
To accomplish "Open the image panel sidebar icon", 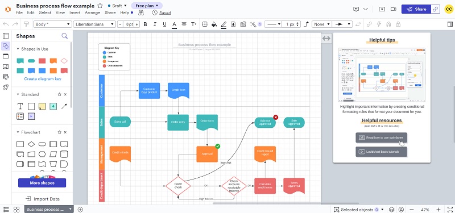I will tap(6, 66).
